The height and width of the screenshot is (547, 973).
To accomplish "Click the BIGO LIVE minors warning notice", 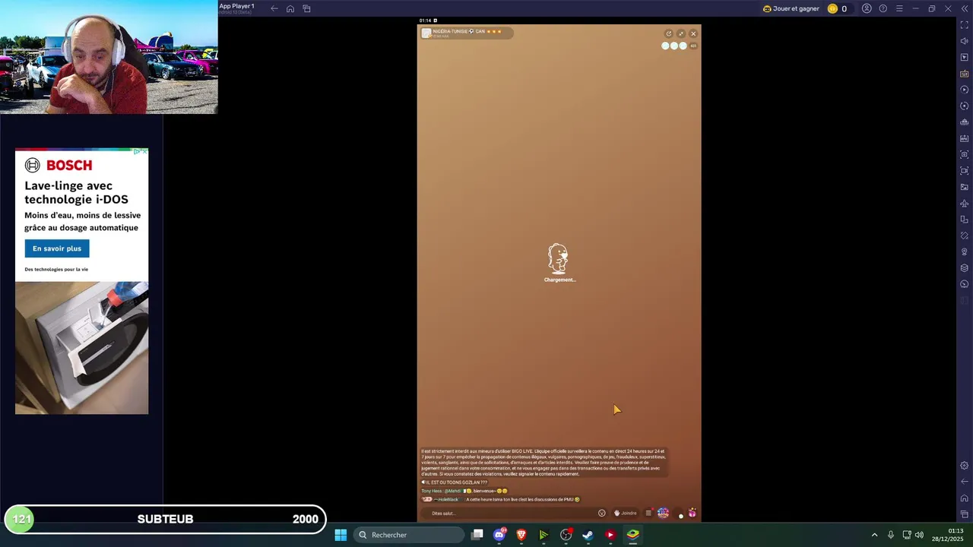I will point(544,462).
